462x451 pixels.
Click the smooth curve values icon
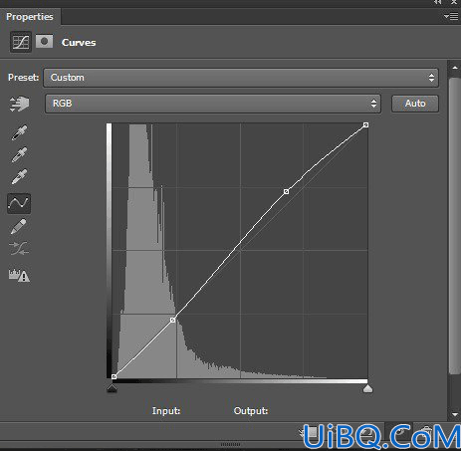[x=19, y=248]
